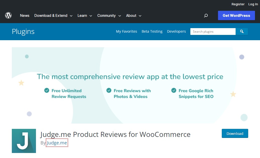
Task: Focus the Search plugins input field
Action: tap(213, 31)
